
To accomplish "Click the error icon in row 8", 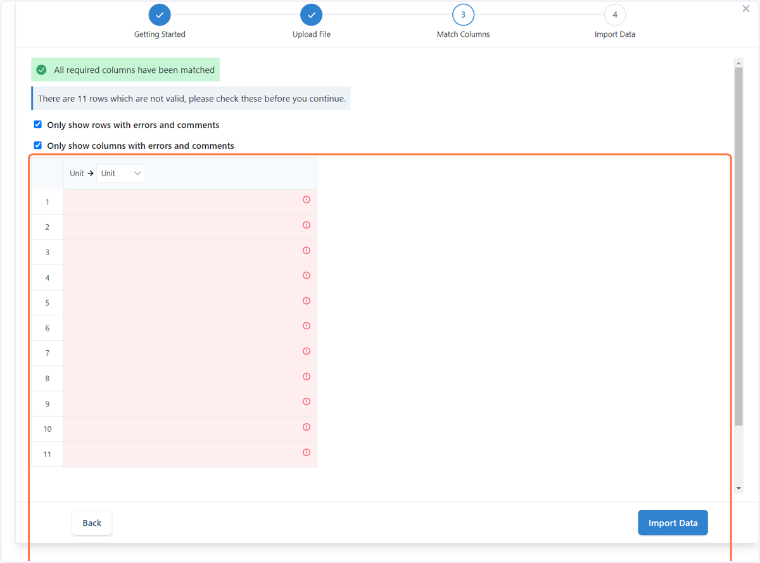I will 307,376.
